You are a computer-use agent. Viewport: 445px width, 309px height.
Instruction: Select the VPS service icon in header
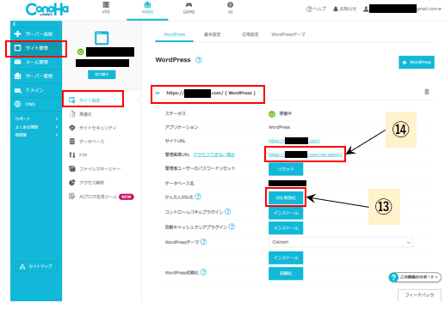click(x=106, y=5)
